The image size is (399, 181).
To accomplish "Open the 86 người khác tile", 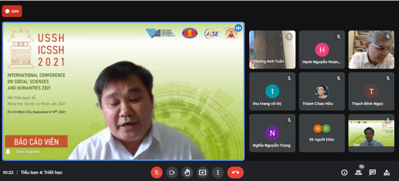I will tap(322, 133).
